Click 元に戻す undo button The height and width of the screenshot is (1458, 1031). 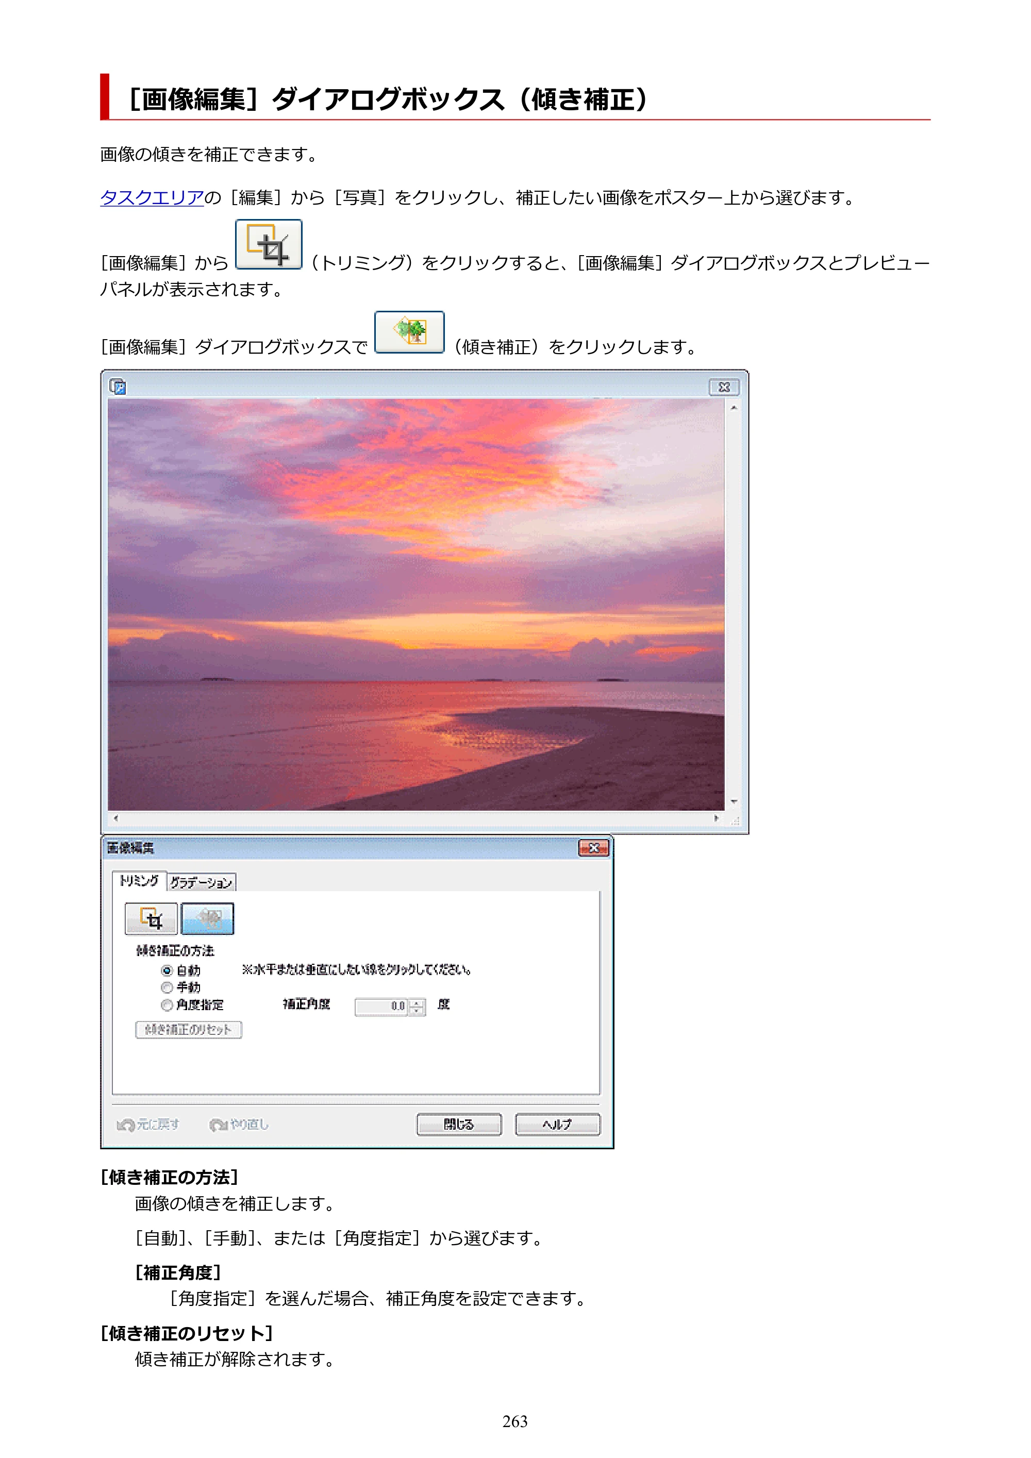148,1125
